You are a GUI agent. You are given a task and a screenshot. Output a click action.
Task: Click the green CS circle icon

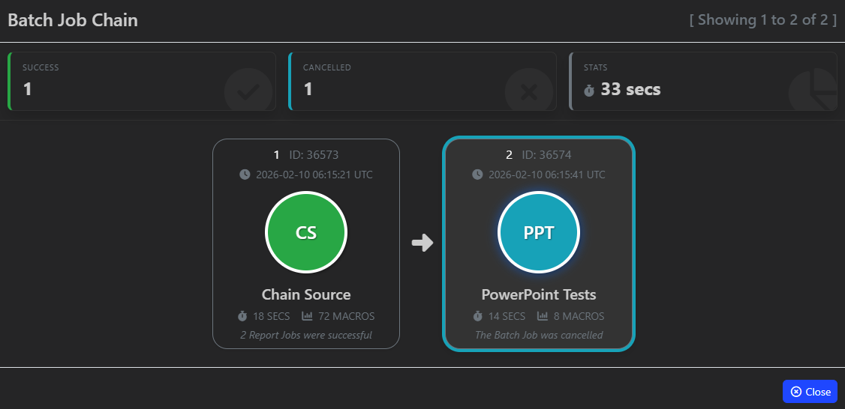pos(306,232)
